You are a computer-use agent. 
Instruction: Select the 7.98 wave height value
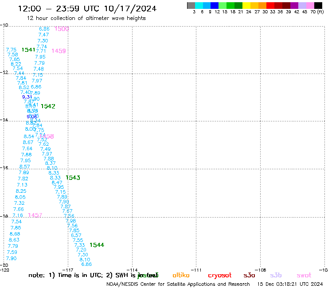(71, 221)
